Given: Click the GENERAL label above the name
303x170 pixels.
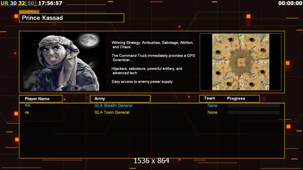Looking at the screenshot, I should (29, 12).
